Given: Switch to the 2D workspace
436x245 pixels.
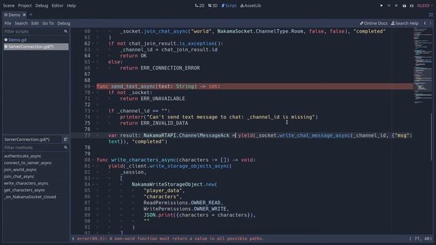Looking at the screenshot, I should tap(200, 5).
